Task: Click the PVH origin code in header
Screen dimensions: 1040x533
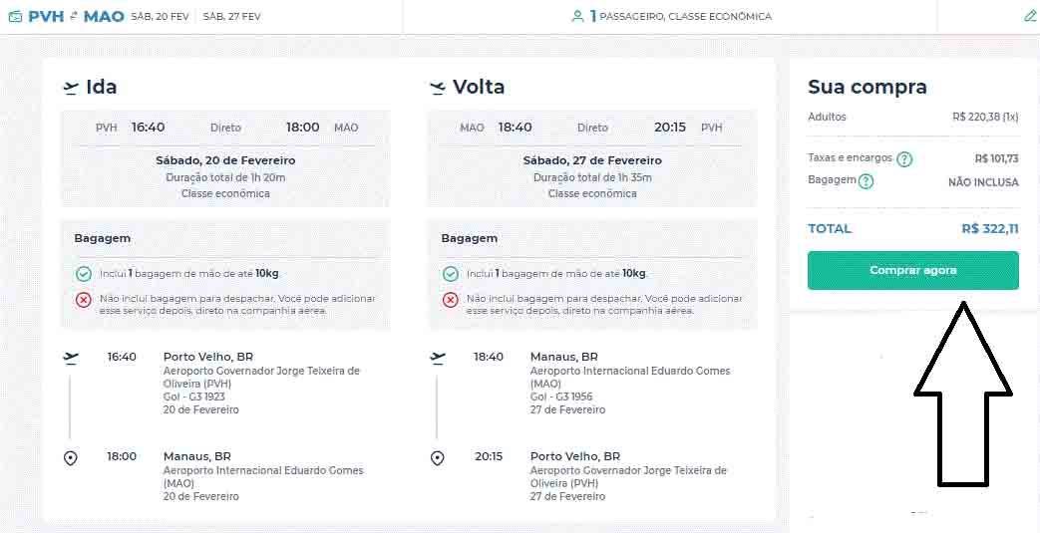Action: click(x=45, y=16)
